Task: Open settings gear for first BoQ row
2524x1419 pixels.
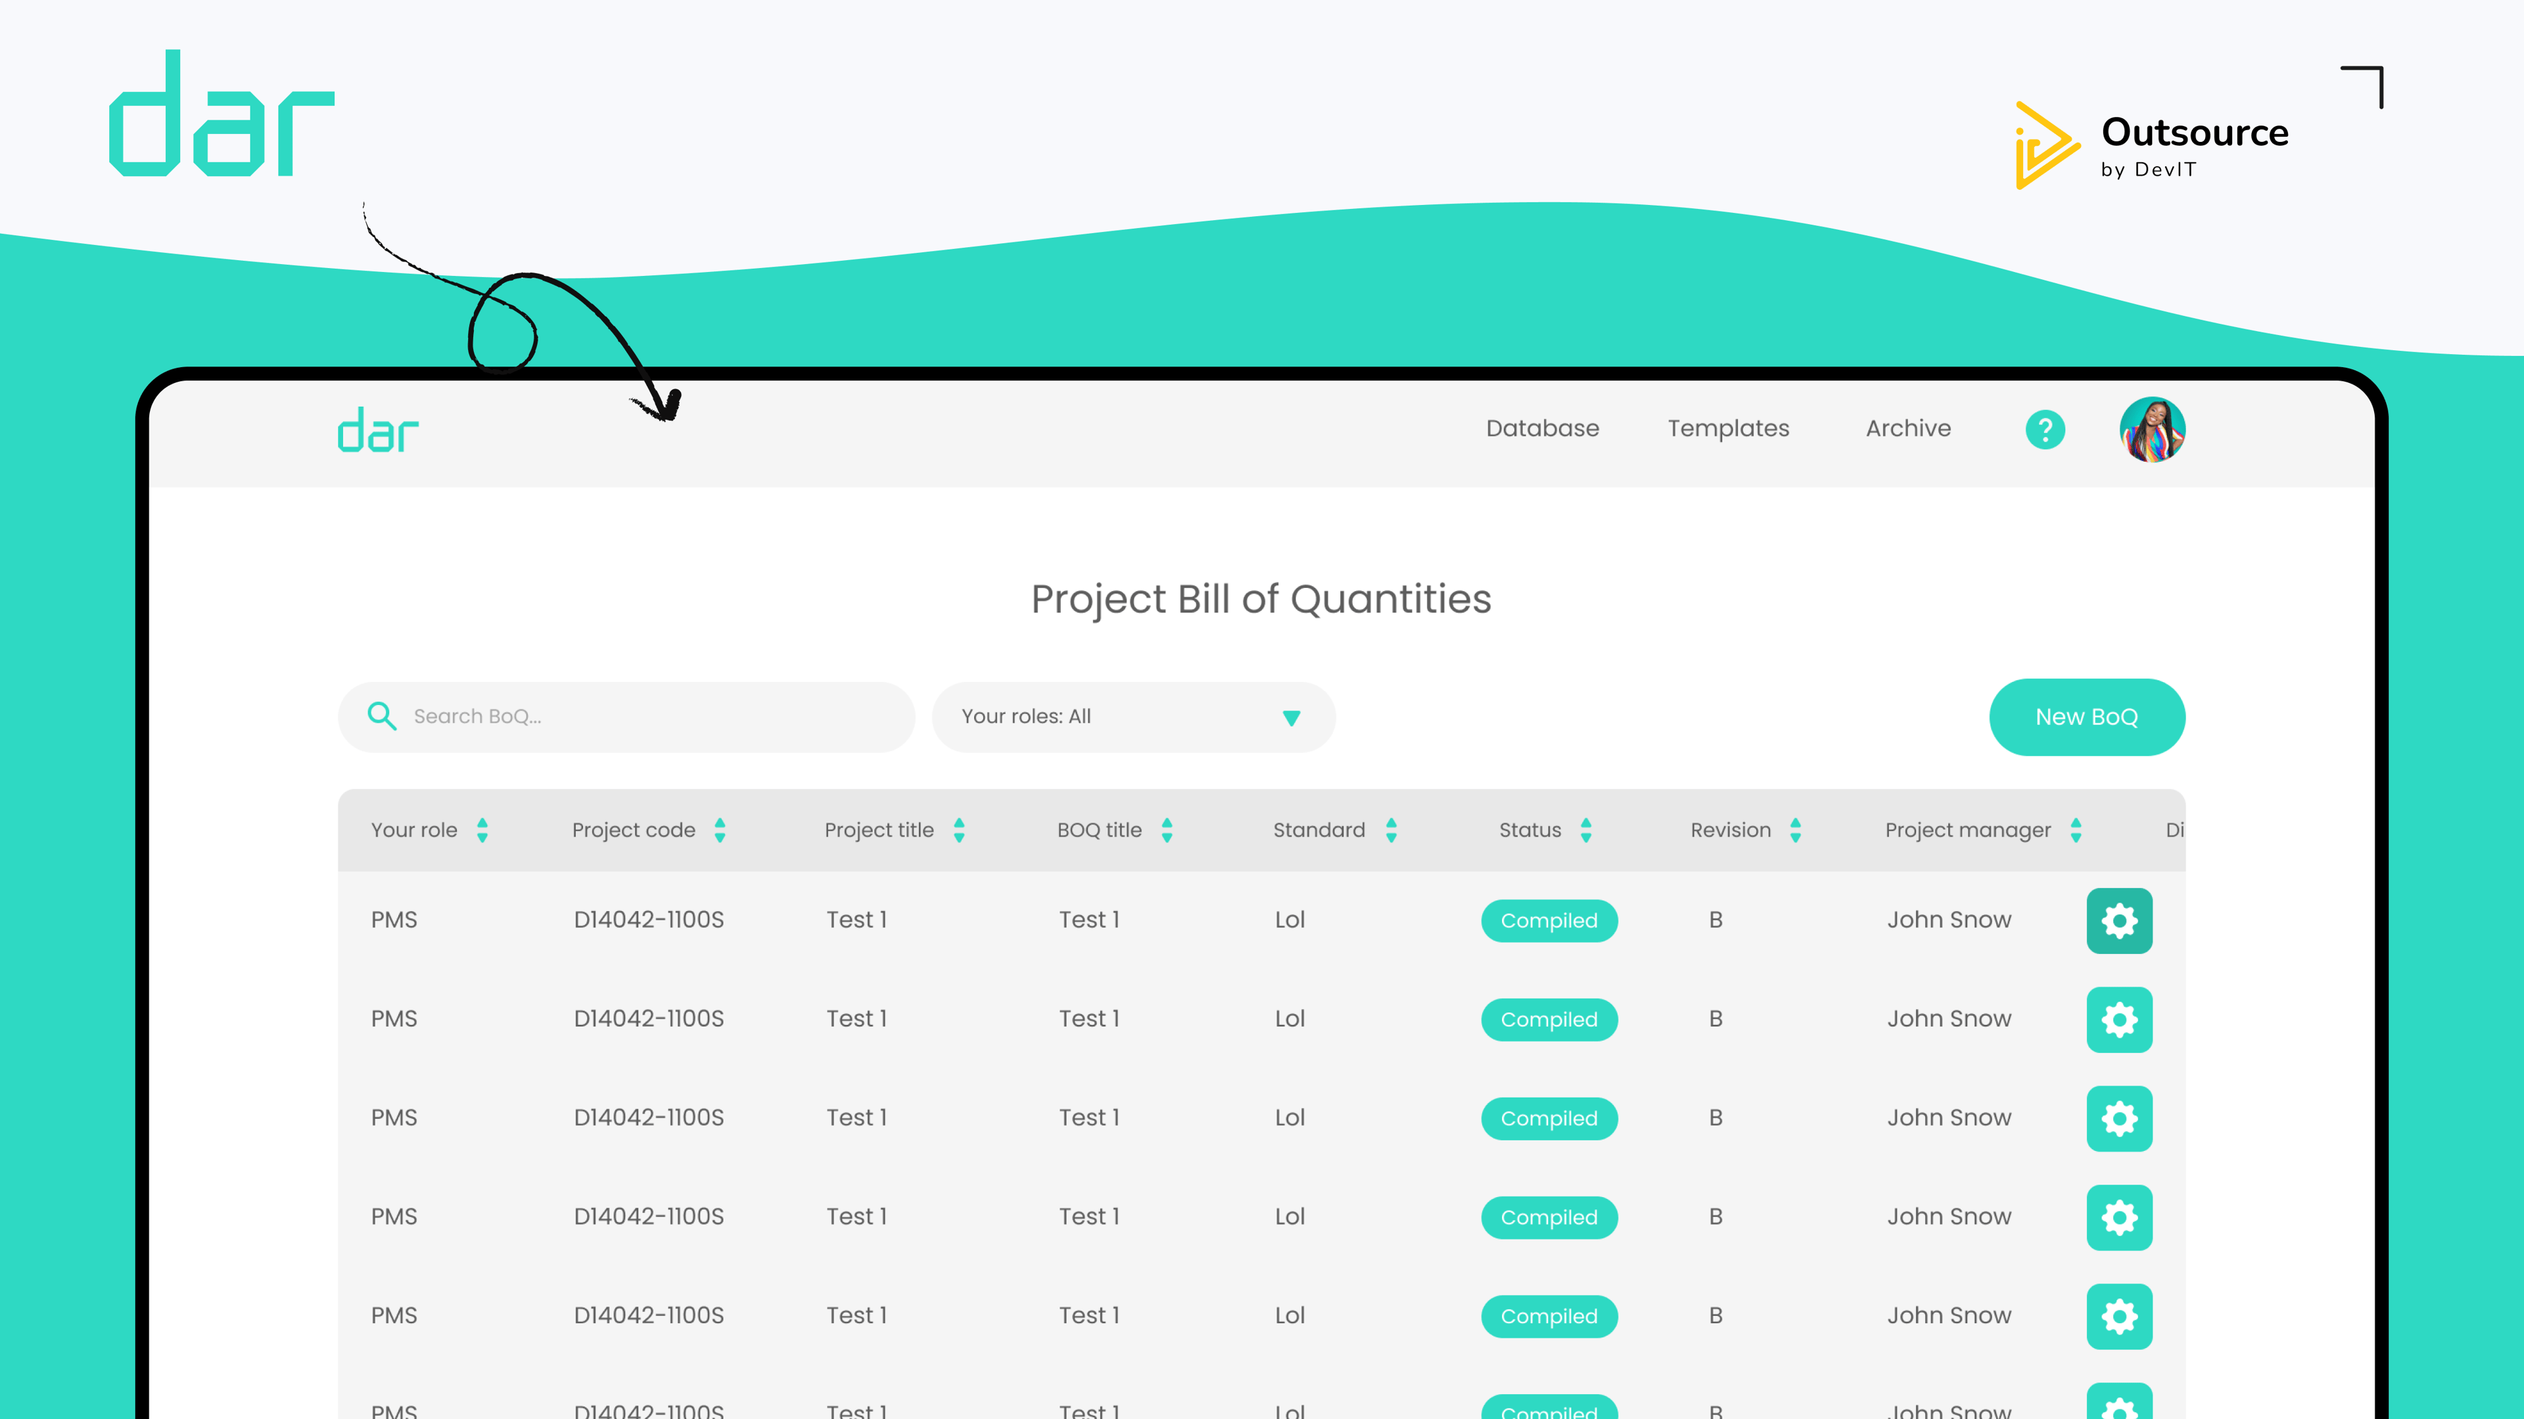Action: pyautogui.click(x=2119, y=920)
